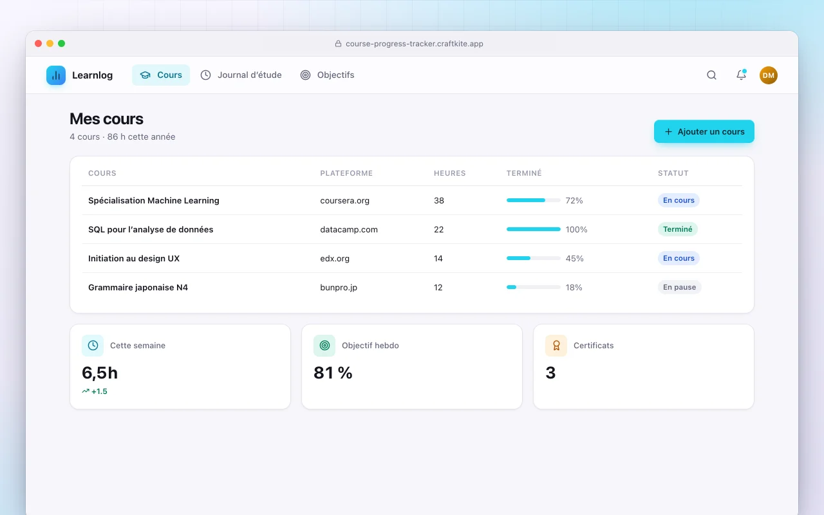Open the Journal d'étude tab

click(x=241, y=75)
